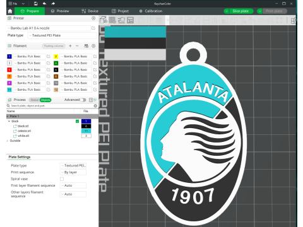Click the assembly view icon at the toolbar's right end
The width and height of the screenshot is (303, 227).
coord(294,20)
